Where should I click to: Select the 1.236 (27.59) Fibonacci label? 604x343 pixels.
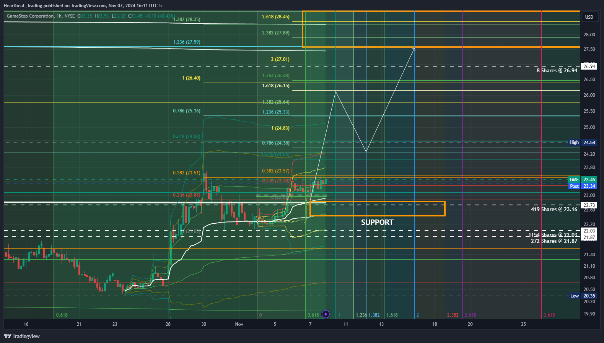[x=187, y=42]
